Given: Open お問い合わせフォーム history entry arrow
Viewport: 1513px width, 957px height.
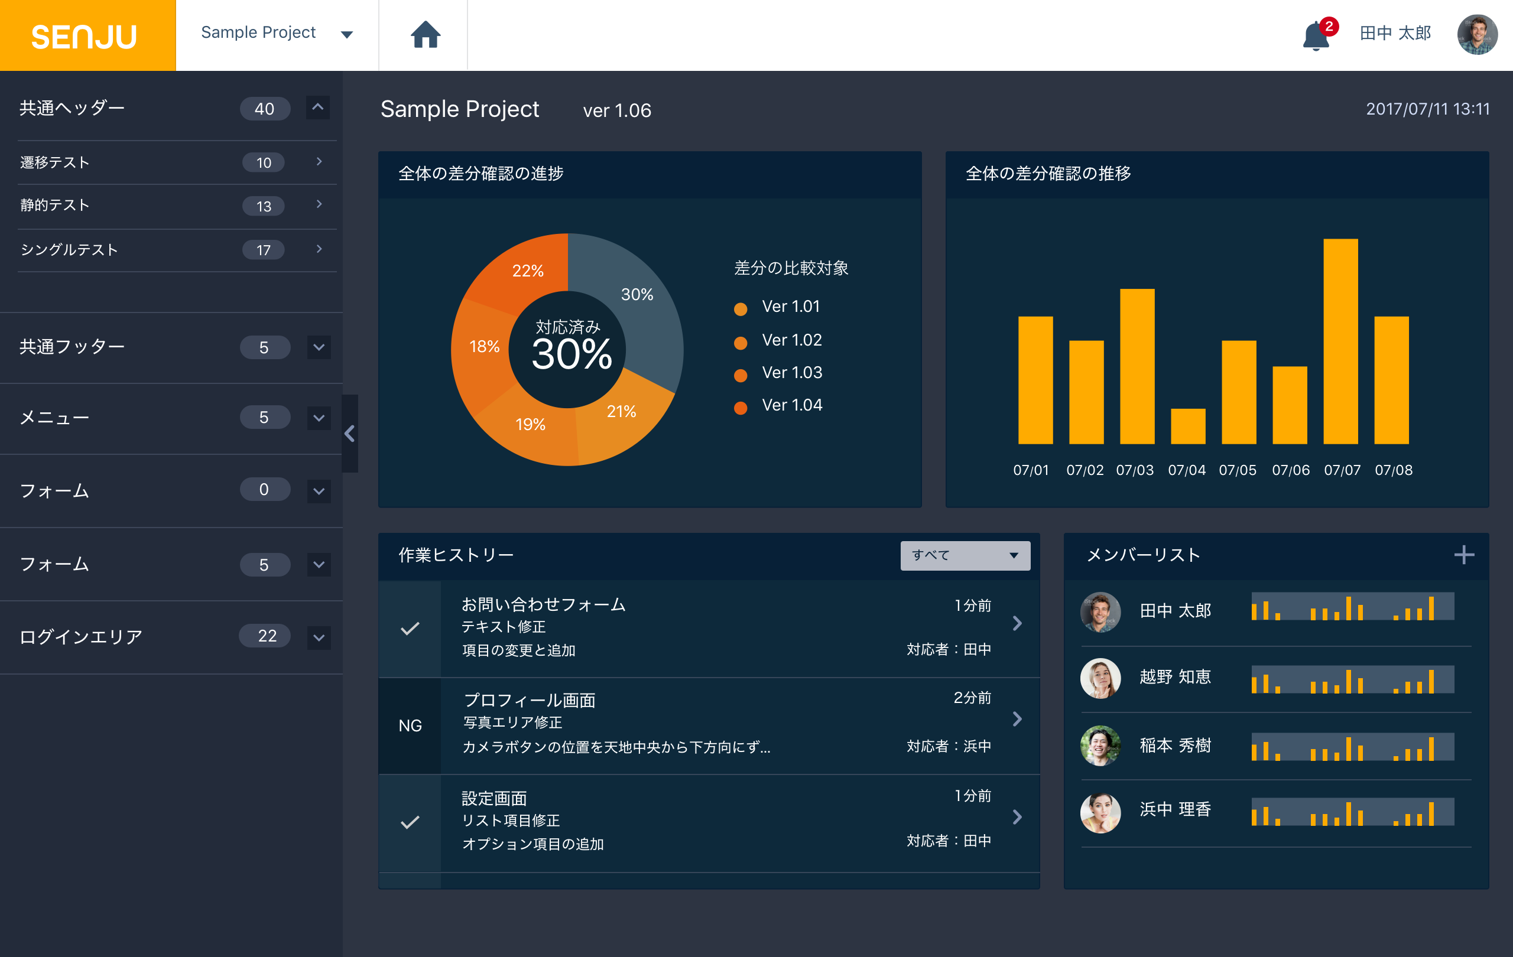Looking at the screenshot, I should click(1017, 623).
